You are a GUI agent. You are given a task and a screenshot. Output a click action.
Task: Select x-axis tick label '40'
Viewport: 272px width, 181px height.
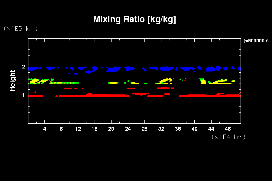coord(194,129)
